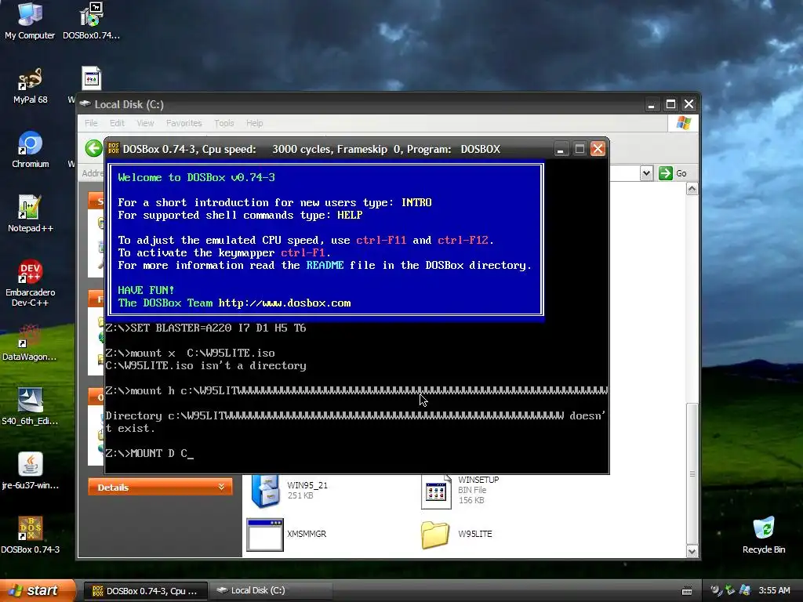Maximize the Local Disk (C:) window
Viewport: 803px width, 602px height.
pos(670,104)
